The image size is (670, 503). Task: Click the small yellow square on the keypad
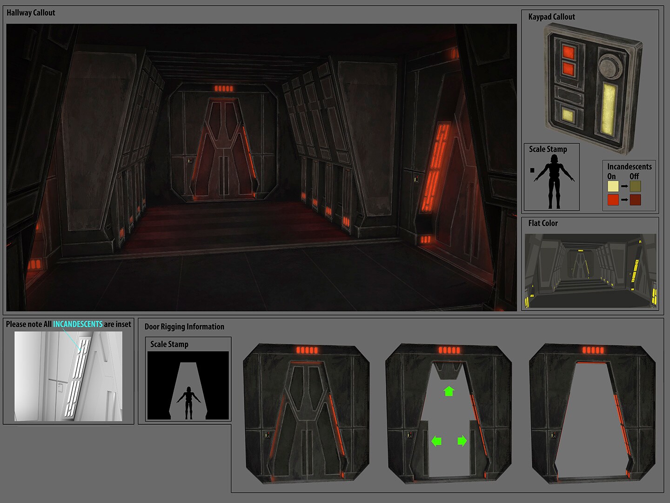pos(568,115)
